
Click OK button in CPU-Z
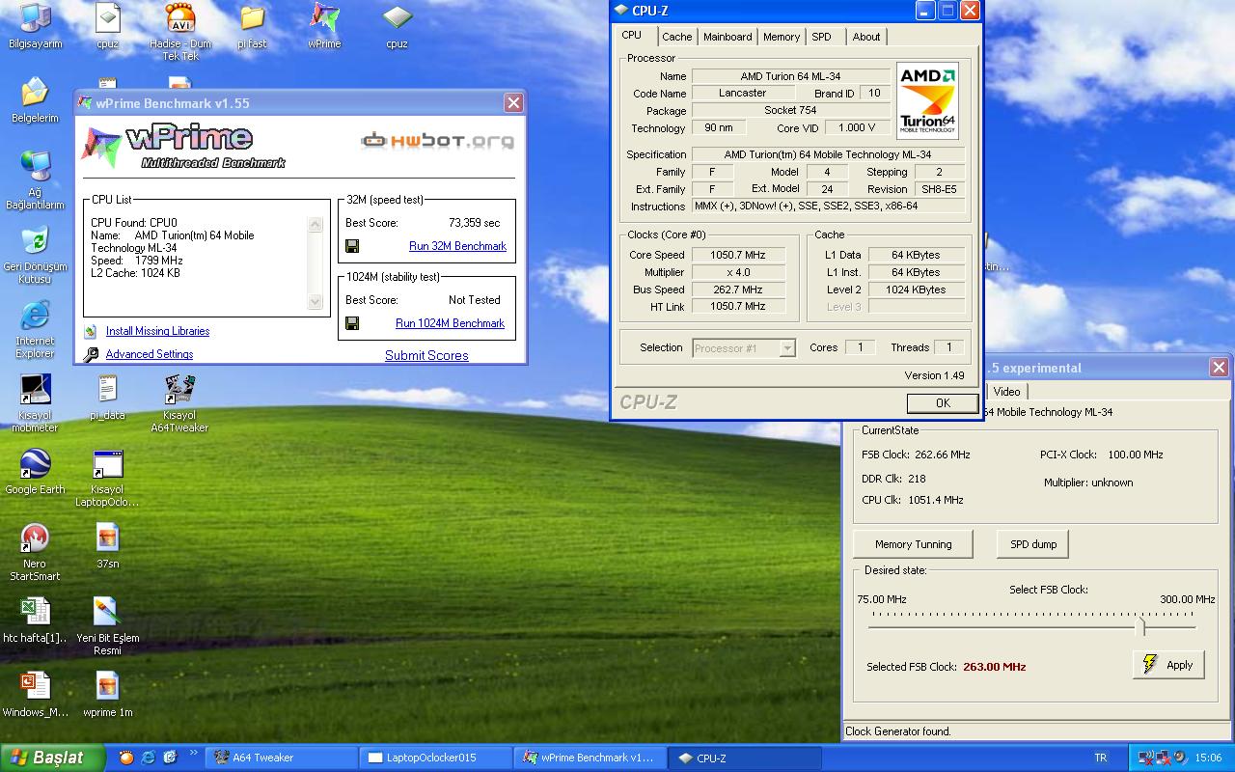(943, 403)
